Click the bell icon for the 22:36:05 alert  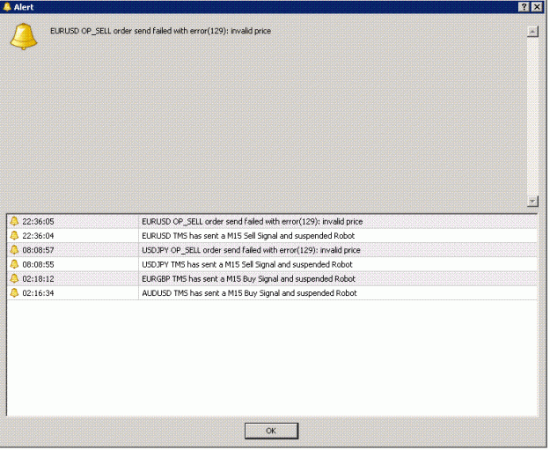[14, 222]
